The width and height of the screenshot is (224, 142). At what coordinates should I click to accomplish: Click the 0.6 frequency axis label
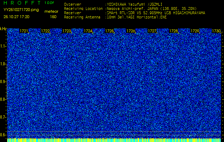point(3,135)
